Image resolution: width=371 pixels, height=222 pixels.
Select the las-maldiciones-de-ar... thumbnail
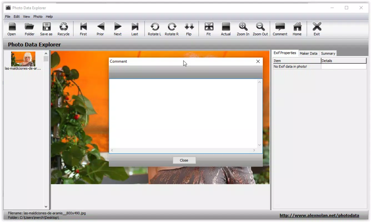pyautogui.click(x=23, y=61)
